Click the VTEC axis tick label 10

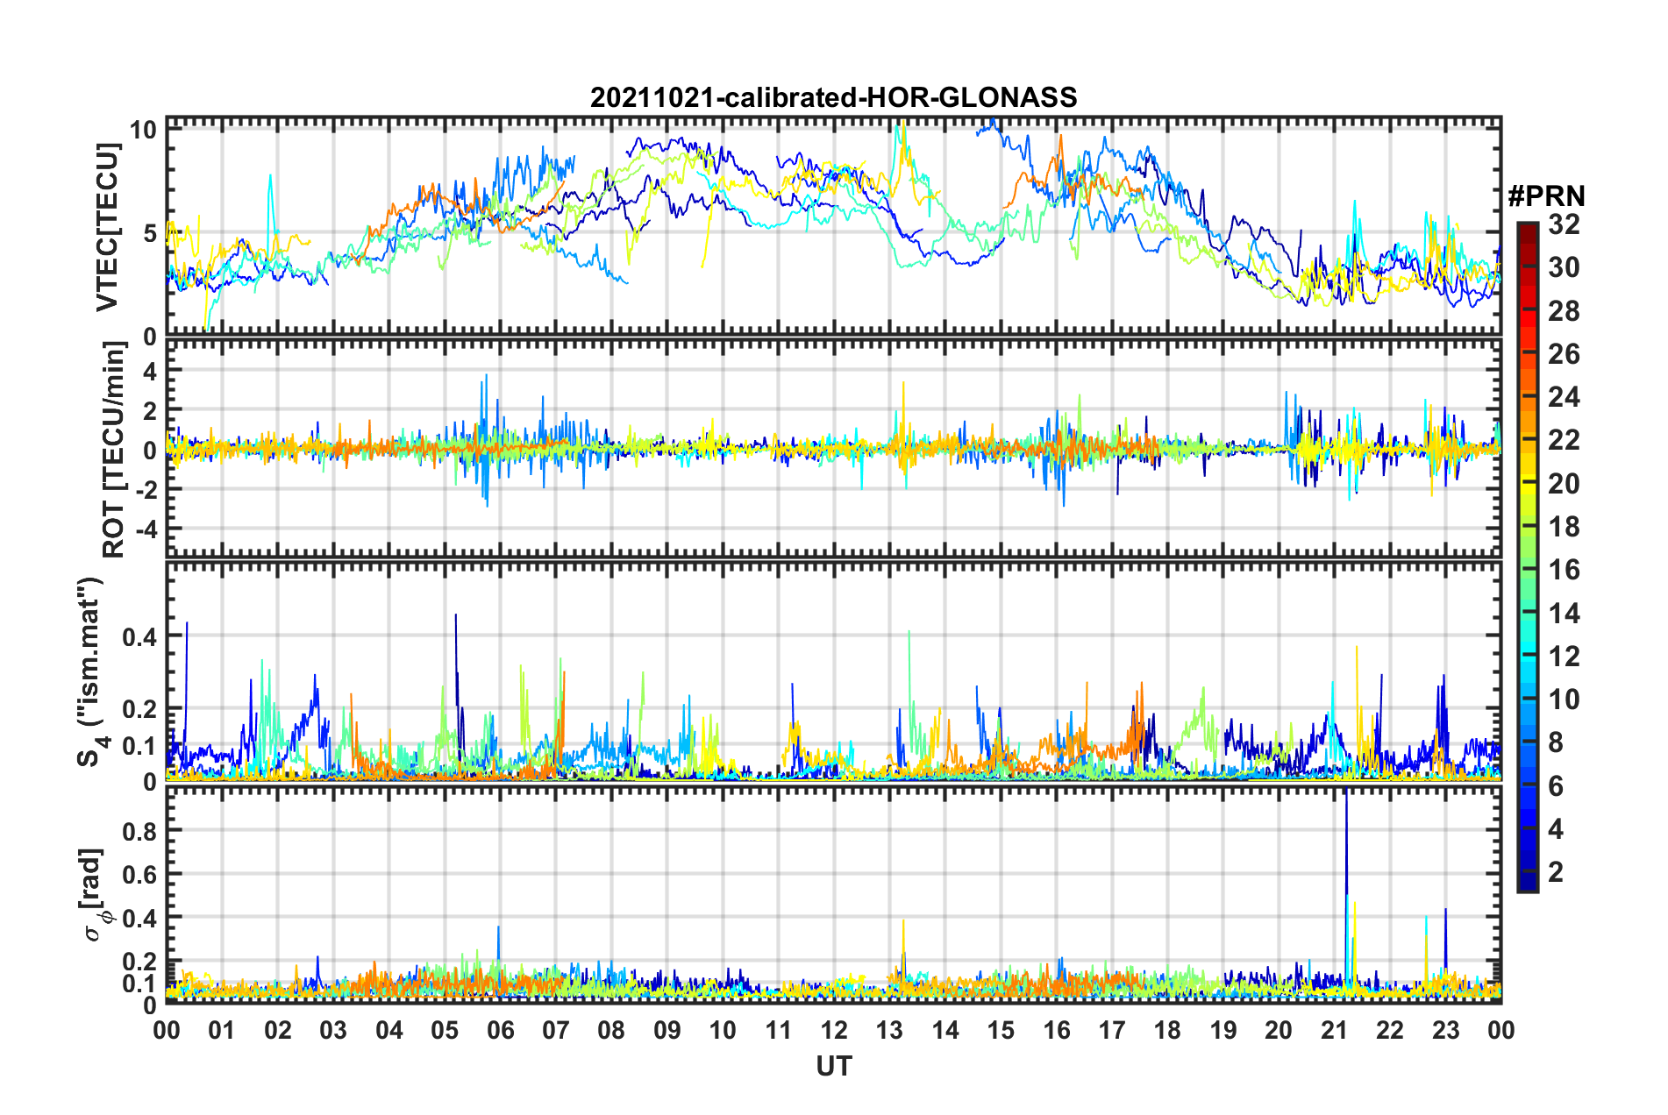tap(143, 130)
